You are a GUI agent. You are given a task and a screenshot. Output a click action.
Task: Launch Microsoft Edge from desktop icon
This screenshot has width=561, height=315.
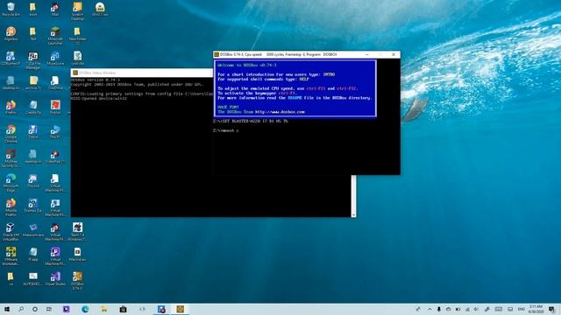(11, 183)
